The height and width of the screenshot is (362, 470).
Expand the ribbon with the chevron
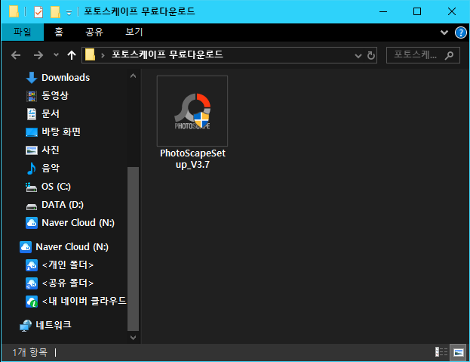tap(444, 32)
